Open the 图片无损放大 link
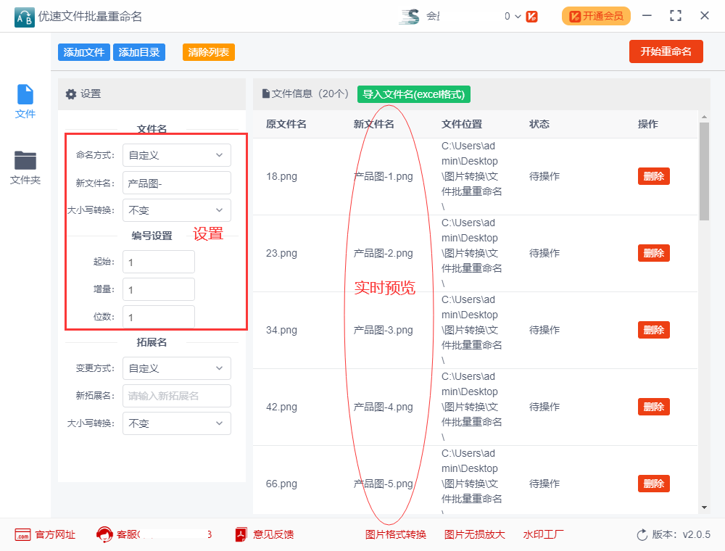Image resolution: width=725 pixels, height=551 pixels. coord(474,535)
